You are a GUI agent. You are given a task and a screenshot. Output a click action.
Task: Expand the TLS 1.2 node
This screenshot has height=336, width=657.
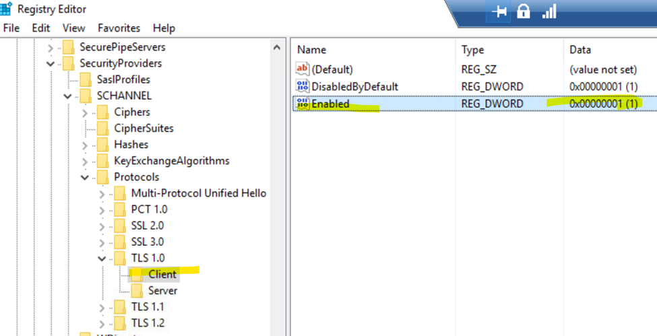pos(102,324)
